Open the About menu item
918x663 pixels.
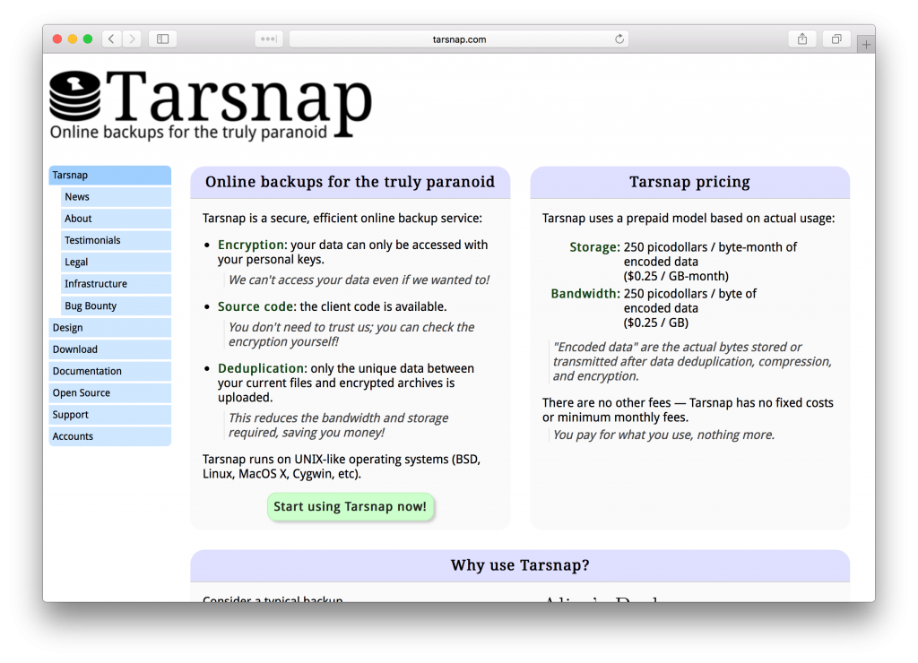pos(116,219)
